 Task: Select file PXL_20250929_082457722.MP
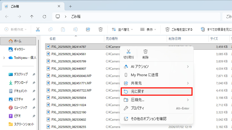pyautogui.click(x=71, y=90)
